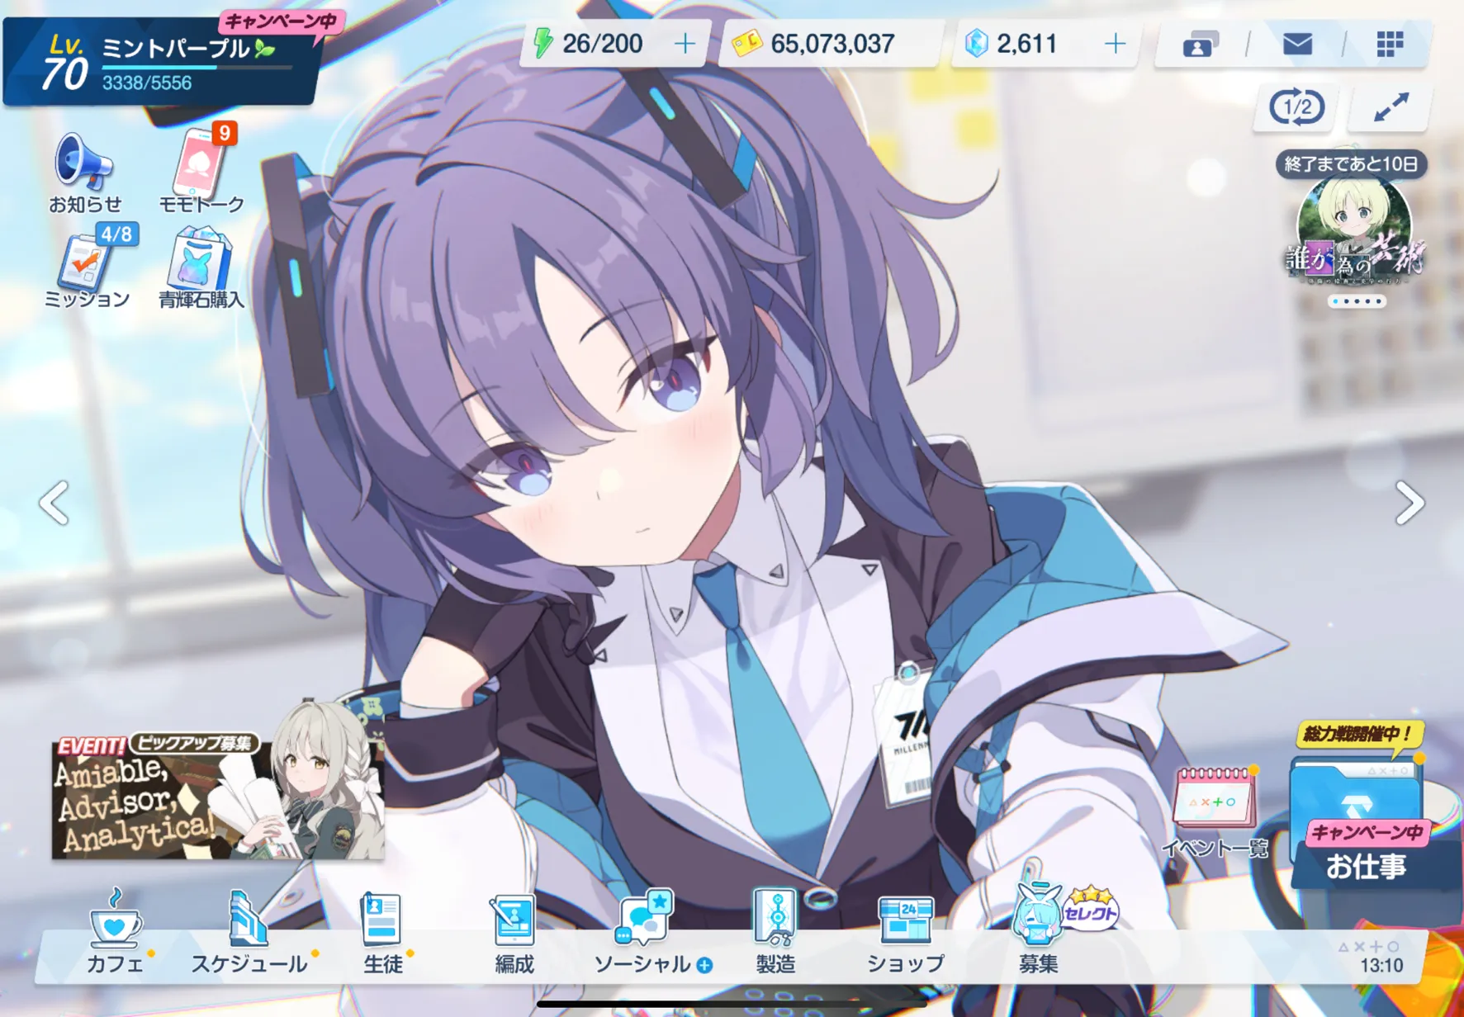
Task: Open the mailbox envelope icon
Action: pyautogui.click(x=1297, y=44)
